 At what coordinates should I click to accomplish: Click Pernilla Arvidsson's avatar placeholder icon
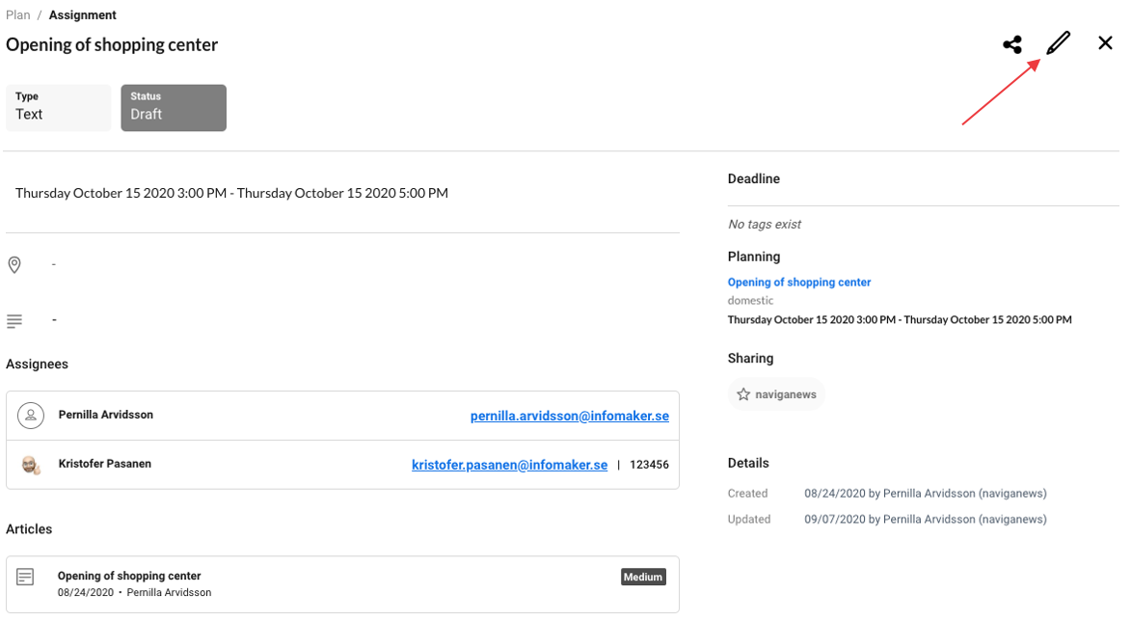(x=32, y=416)
